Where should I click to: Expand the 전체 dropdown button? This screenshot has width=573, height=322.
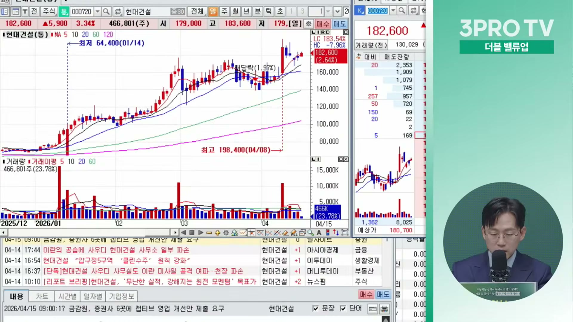[x=197, y=12]
